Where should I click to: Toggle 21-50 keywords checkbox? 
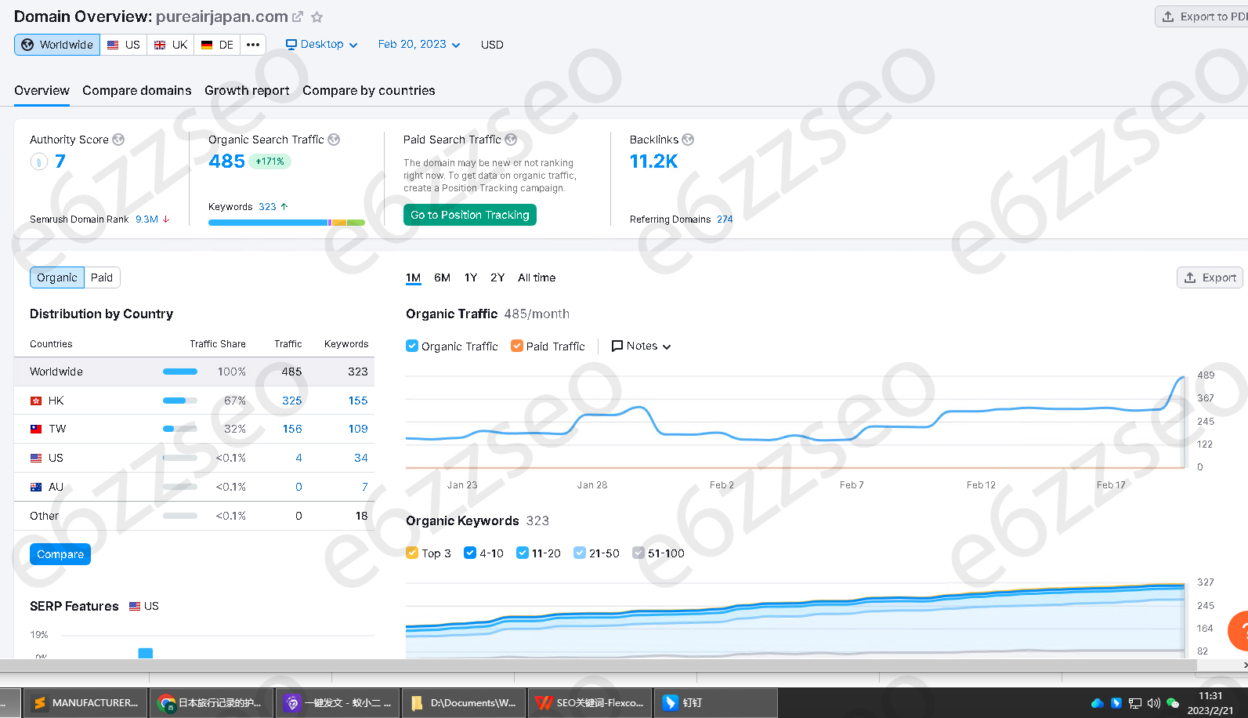tap(580, 553)
